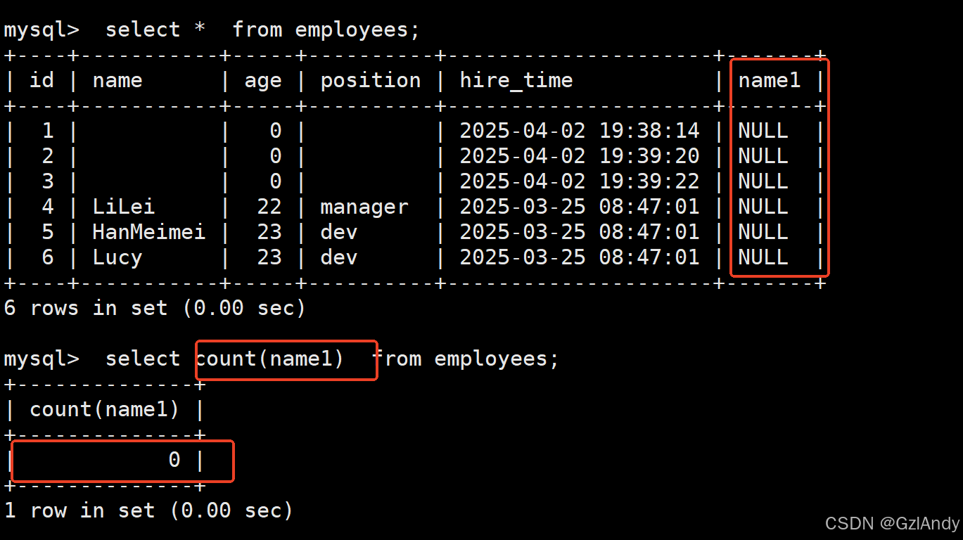The image size is (963, 540).
Task: Click the id value '6'
Action: point(48,257)
